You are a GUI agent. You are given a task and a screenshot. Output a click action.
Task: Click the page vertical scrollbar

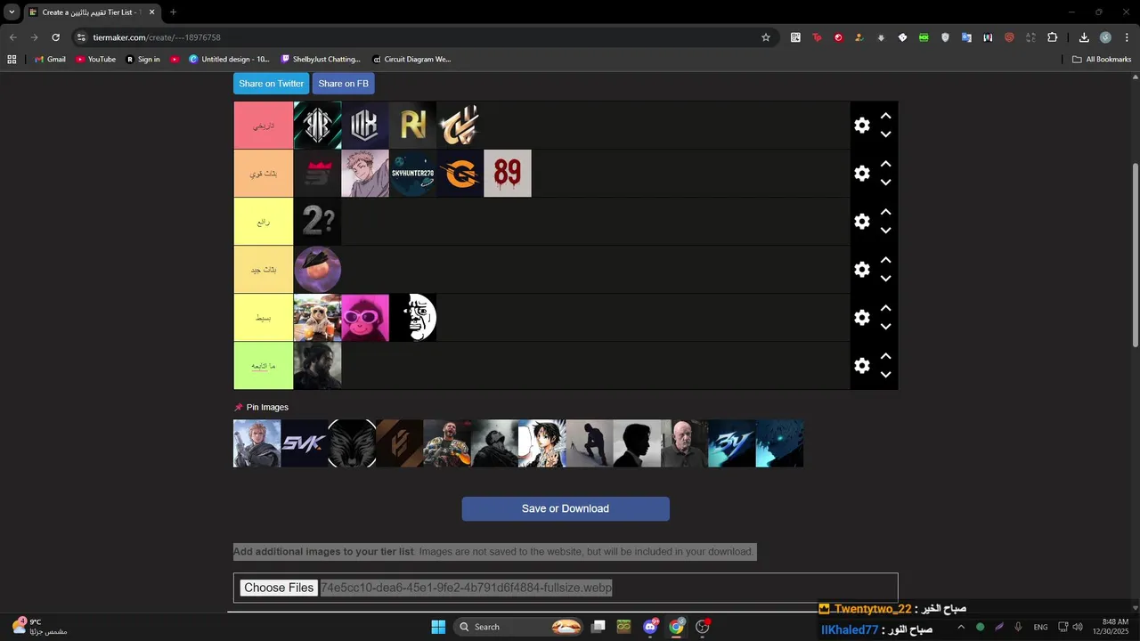(1136, 254)
